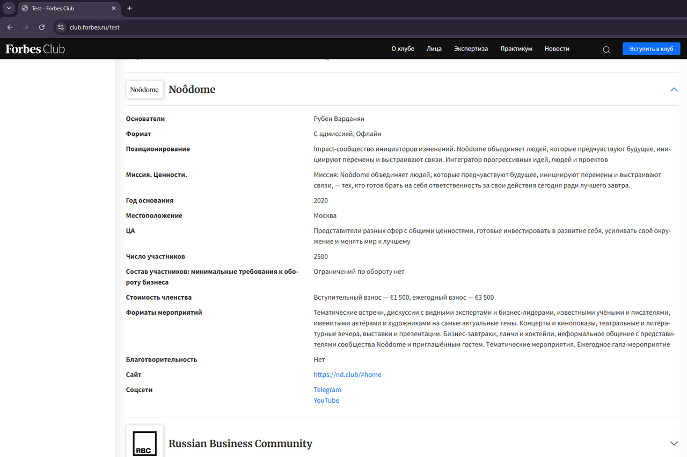Click the ЦА label

(x=130, y=231)
